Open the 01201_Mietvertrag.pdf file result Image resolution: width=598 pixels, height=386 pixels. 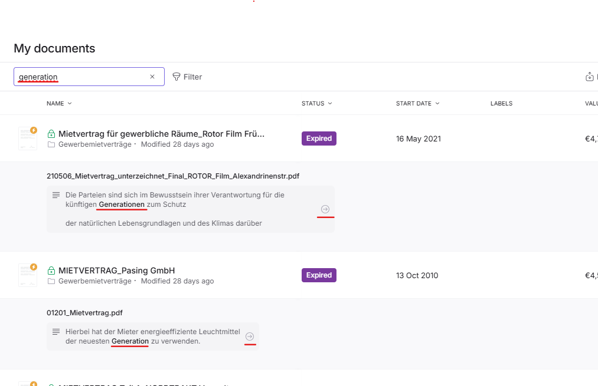pos(84,313)
